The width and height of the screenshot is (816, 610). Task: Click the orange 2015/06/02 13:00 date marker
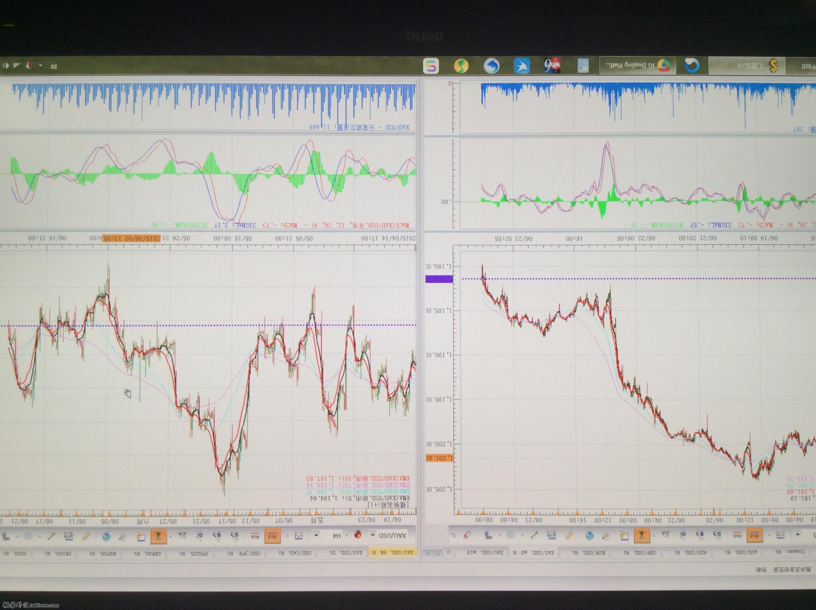pyautogui.click(x=131, y=238)
